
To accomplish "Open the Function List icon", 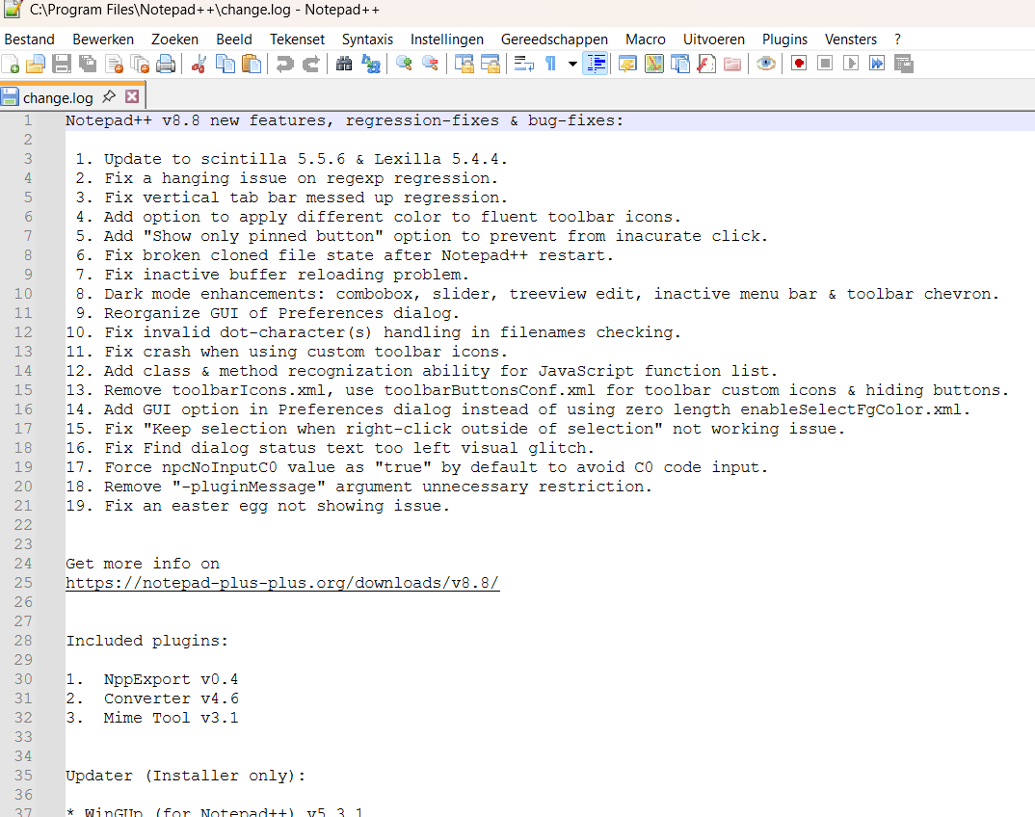I will 706,64.
